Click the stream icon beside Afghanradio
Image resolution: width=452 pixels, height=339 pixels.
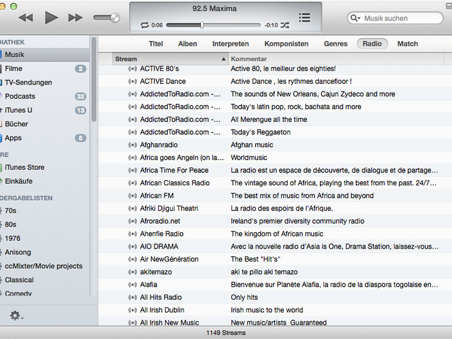click(x=132, y=145)
